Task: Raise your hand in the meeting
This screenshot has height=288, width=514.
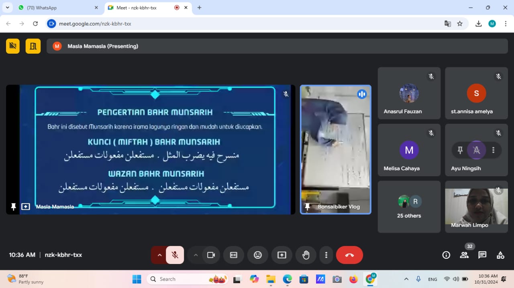Action: [x=306, y=255]
